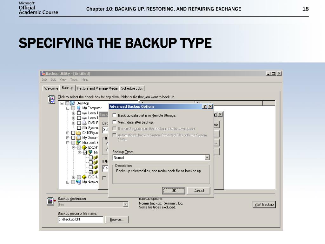Image resolution: width=325 pixels, height=244 pixels.
Task: Click the backup file name field
Action: [80, 220]
